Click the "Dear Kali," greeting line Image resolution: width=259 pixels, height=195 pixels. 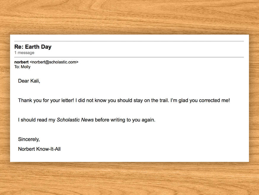point(29,81)
